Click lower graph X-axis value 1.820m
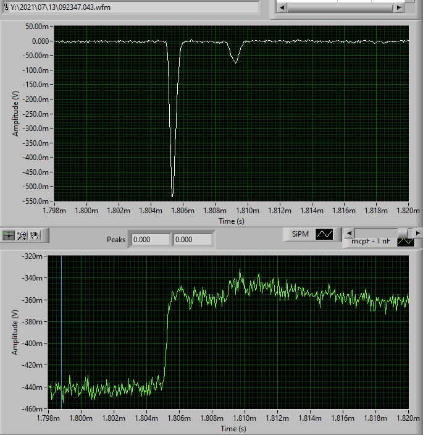Image resolution: width=423 pixels, height=435 pixels. (x=408, y=418)
